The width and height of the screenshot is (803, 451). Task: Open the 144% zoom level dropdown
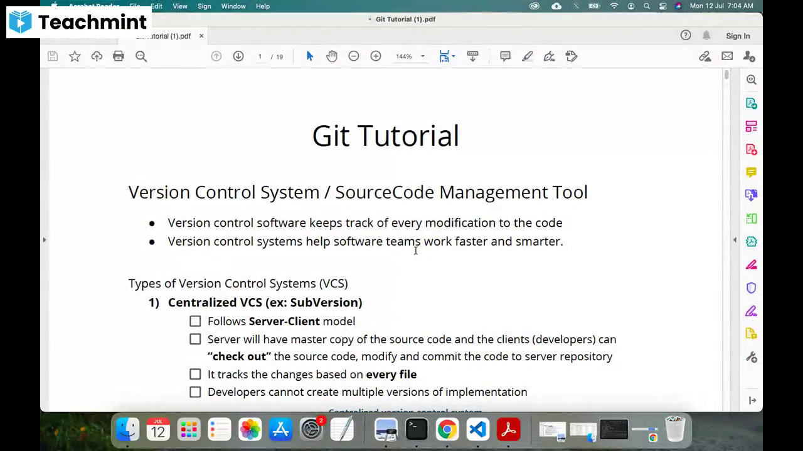pos(410,56)
